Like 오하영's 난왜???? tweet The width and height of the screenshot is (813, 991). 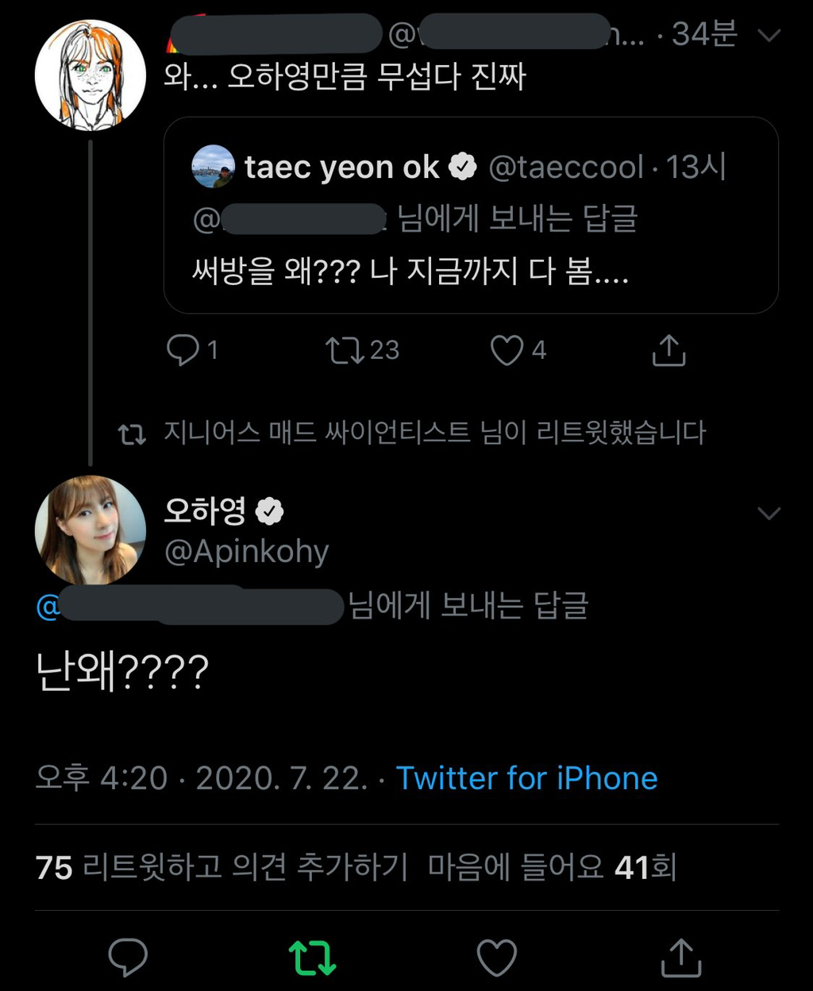tap(497, 957)
